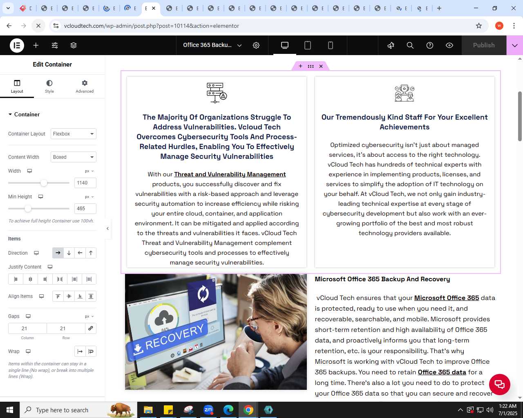The height and width of the screenshot is (418, 523).
Task: Set Align Items to end
Action: 80,296
